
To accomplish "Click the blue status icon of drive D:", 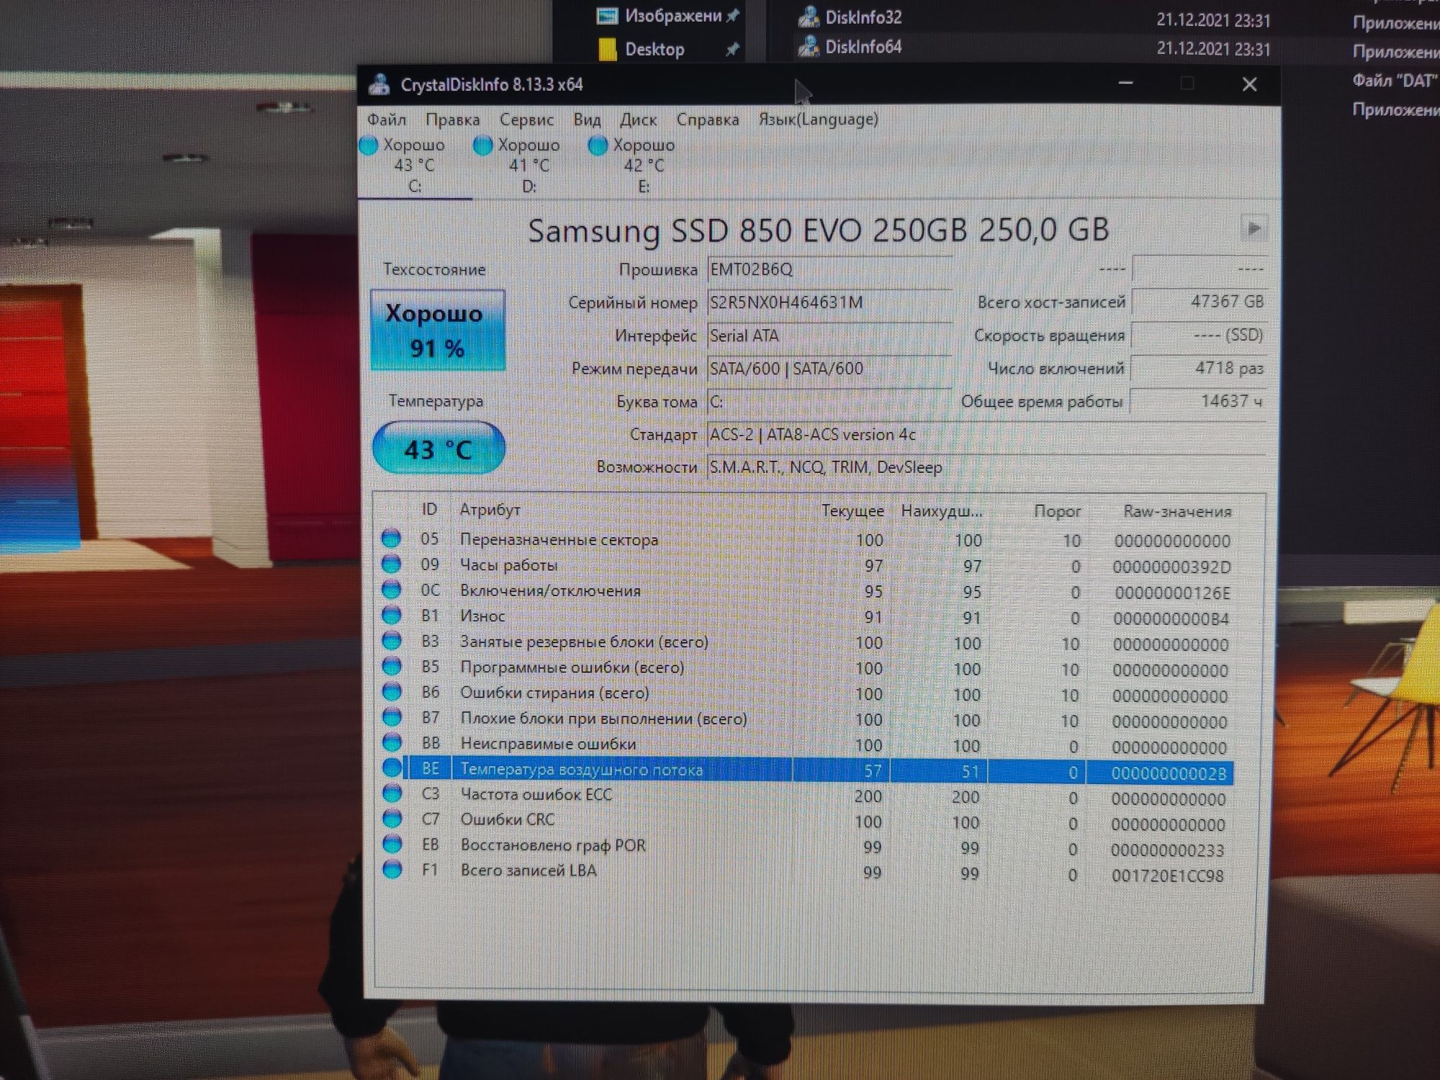I will pyautogui.click(x=483, y=146).
